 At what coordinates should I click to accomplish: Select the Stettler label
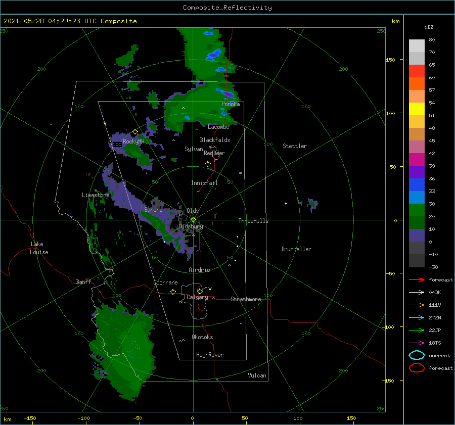tap(295, 146)
